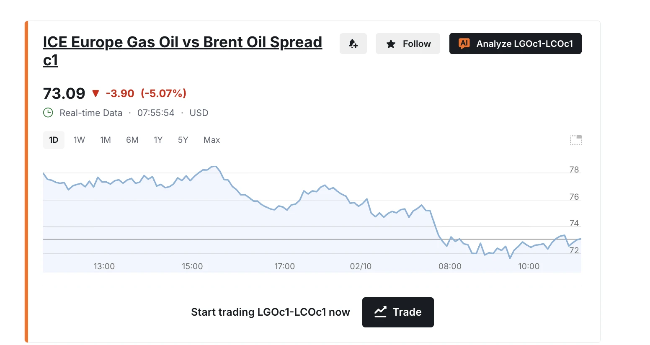Open ICE Europe Gas Oil vs Brent title link
650x345 pixels.
pyautogui.click(x=183, y=51)
